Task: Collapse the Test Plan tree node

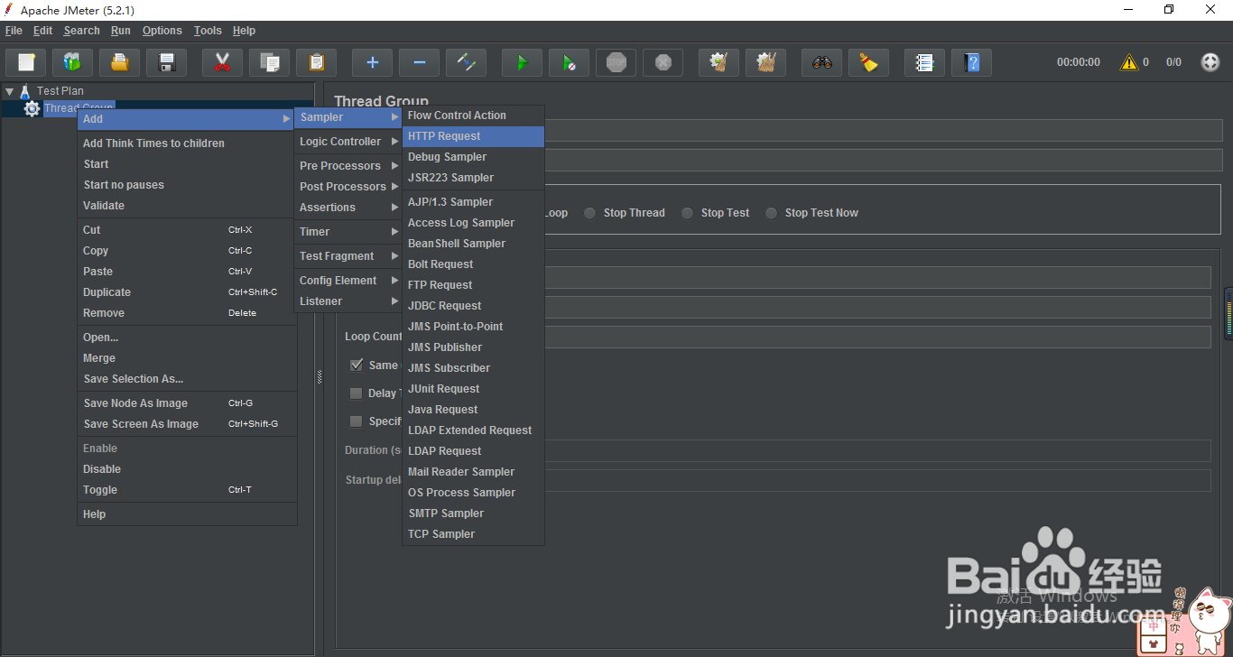Action: (9, 91)
